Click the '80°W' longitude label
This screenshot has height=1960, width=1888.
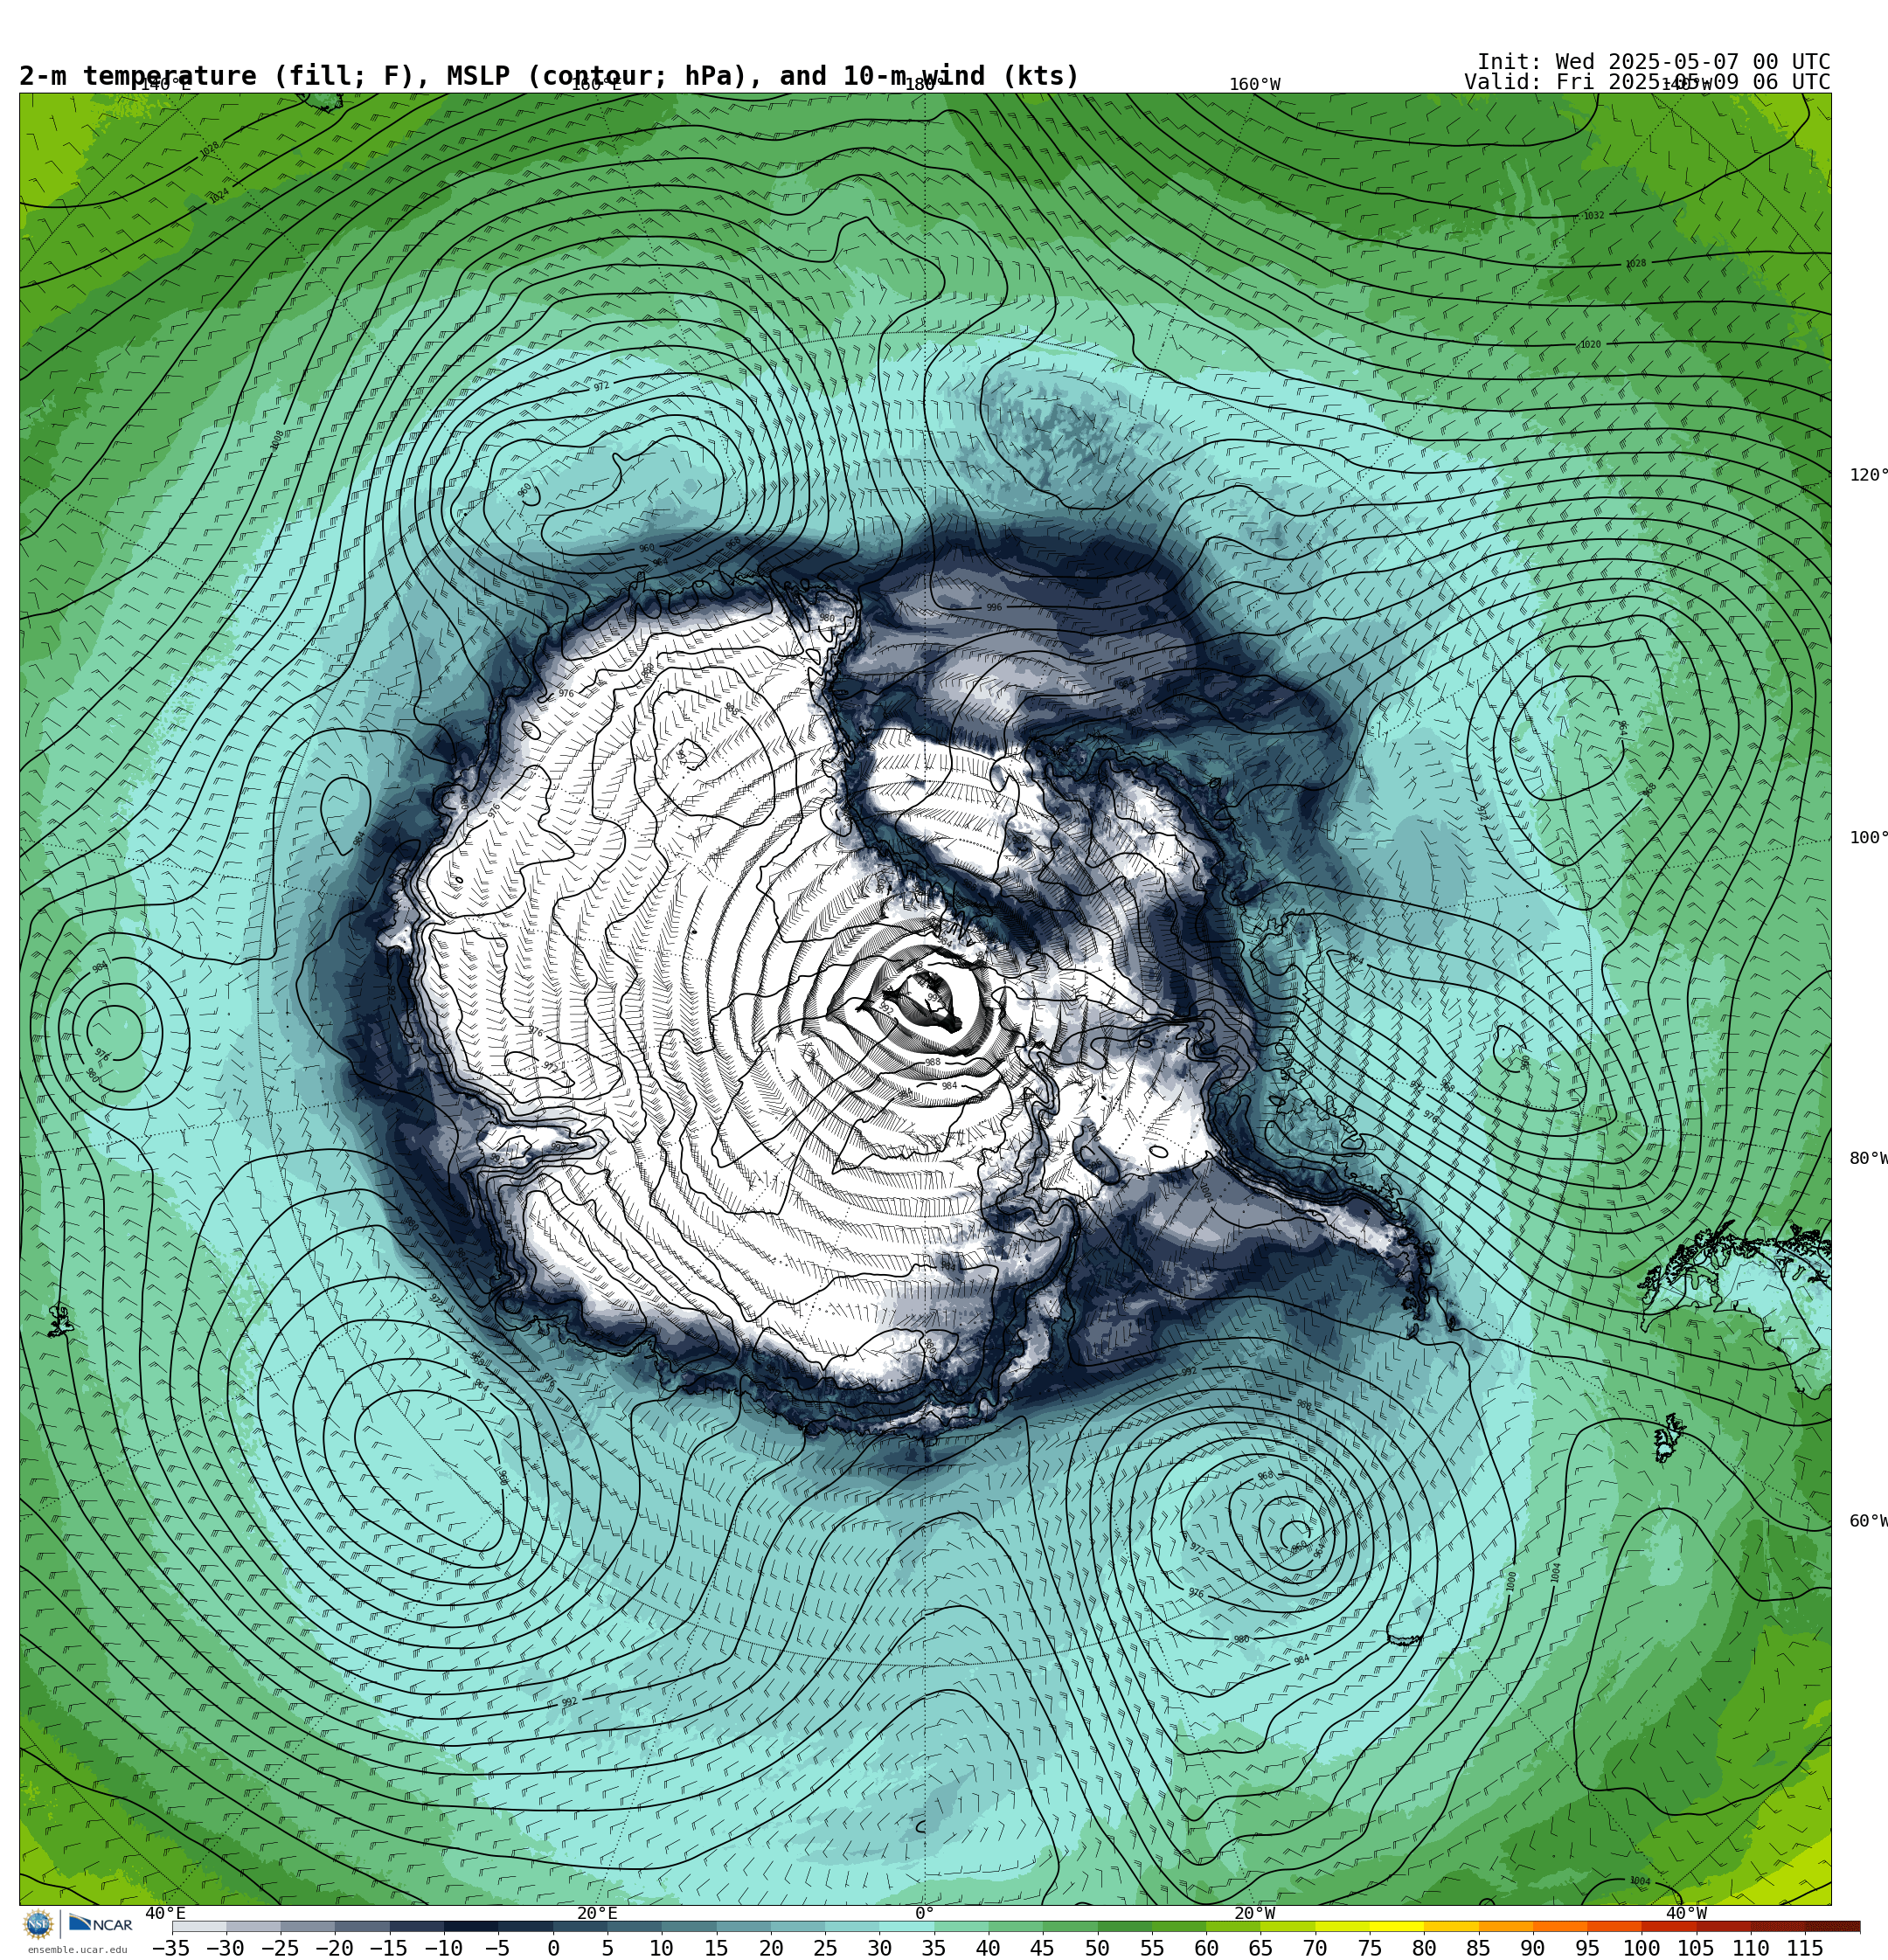[x=1868, y=1158]
